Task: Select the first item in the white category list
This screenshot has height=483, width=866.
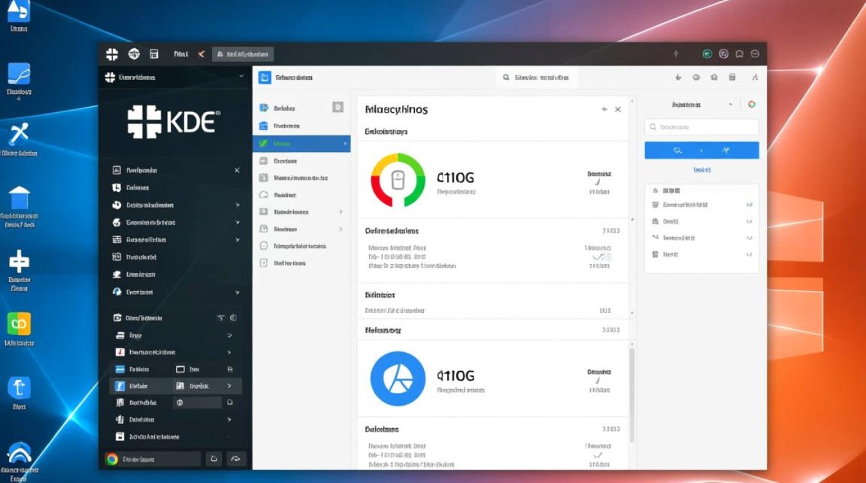Action: (x=284, y=109)
